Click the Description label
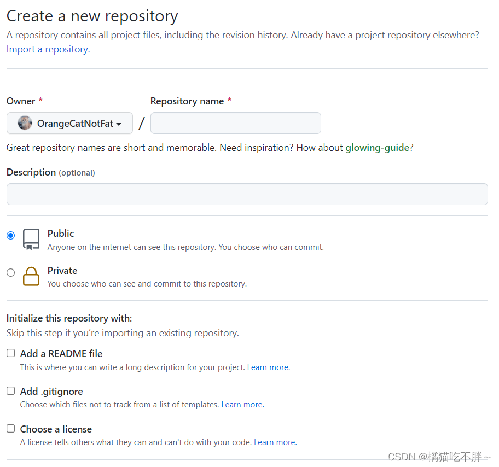This screenshot has width=499, height=467. pyautogui.click(x=31, y=172)
